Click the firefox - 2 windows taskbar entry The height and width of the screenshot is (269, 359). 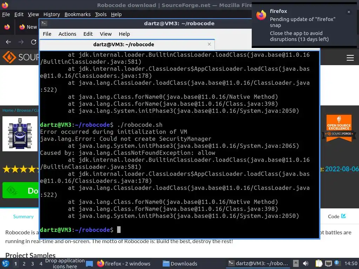click(124, 264)
